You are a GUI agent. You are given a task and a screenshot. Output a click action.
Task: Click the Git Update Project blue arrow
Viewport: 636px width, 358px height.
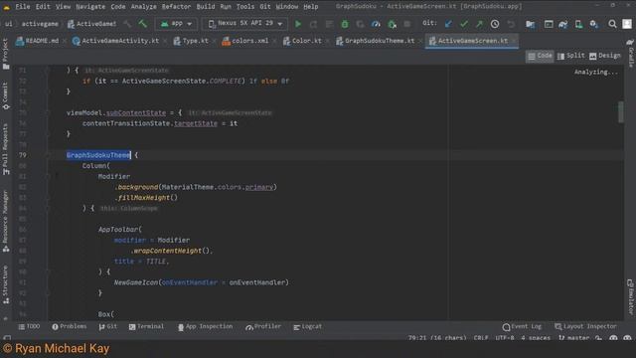pyautogui.click(x=448, y=24)
